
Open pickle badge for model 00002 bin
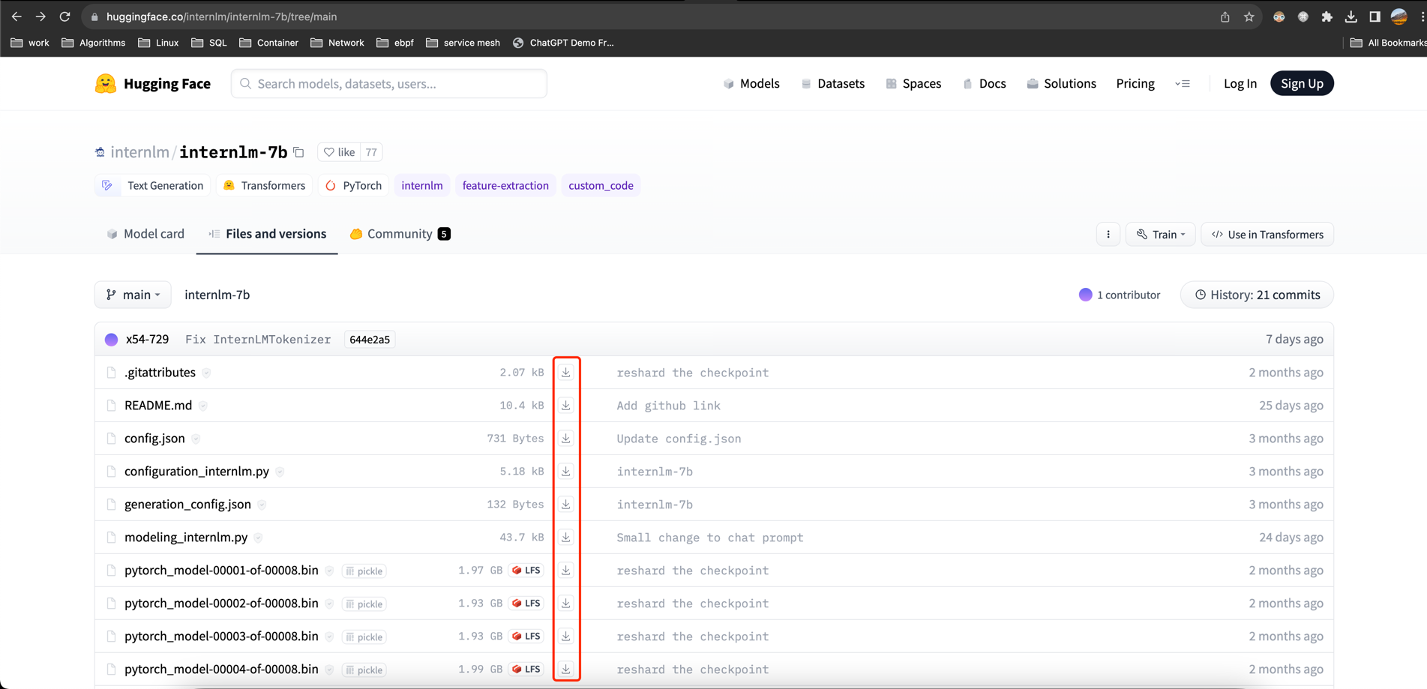coord(364,604)
